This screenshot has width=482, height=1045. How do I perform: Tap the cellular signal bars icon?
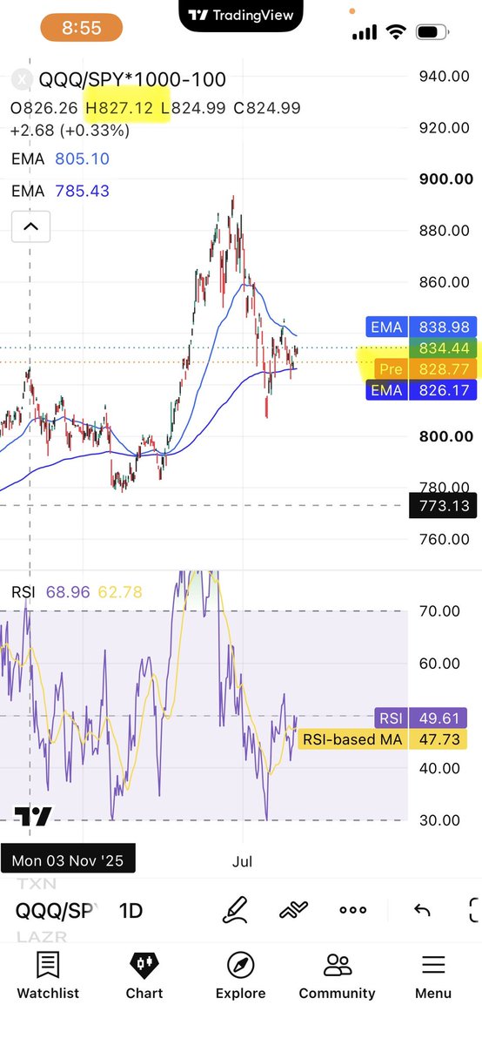coord(365,32)
